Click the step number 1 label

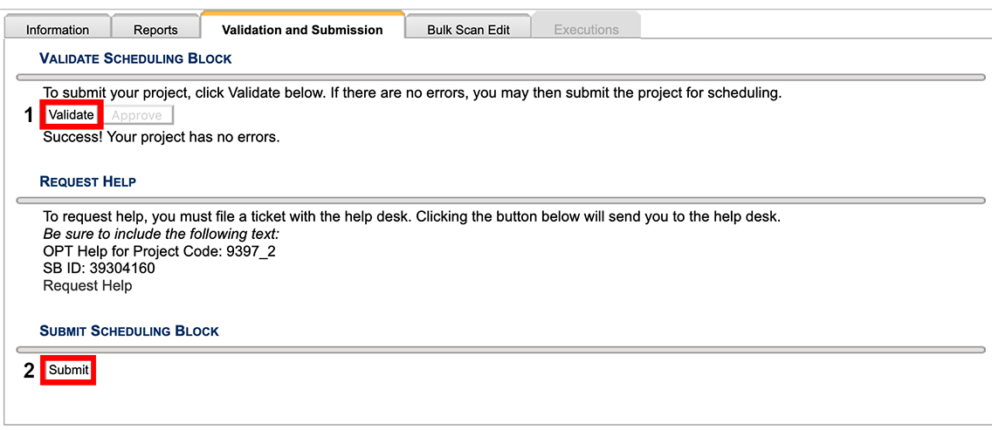[28, 115]
